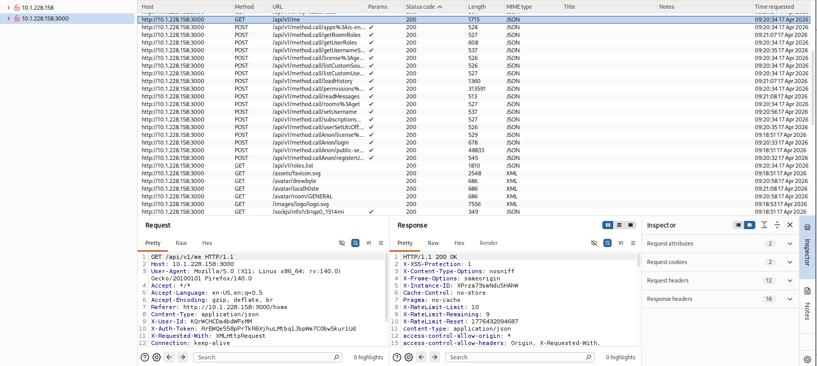The image size is (817, 366).
Task: Open search settings gear in the Response panel
Action: point(409,357)
